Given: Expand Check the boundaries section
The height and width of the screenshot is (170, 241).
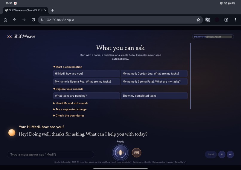Looking at the screenshot, I should 69,116.
